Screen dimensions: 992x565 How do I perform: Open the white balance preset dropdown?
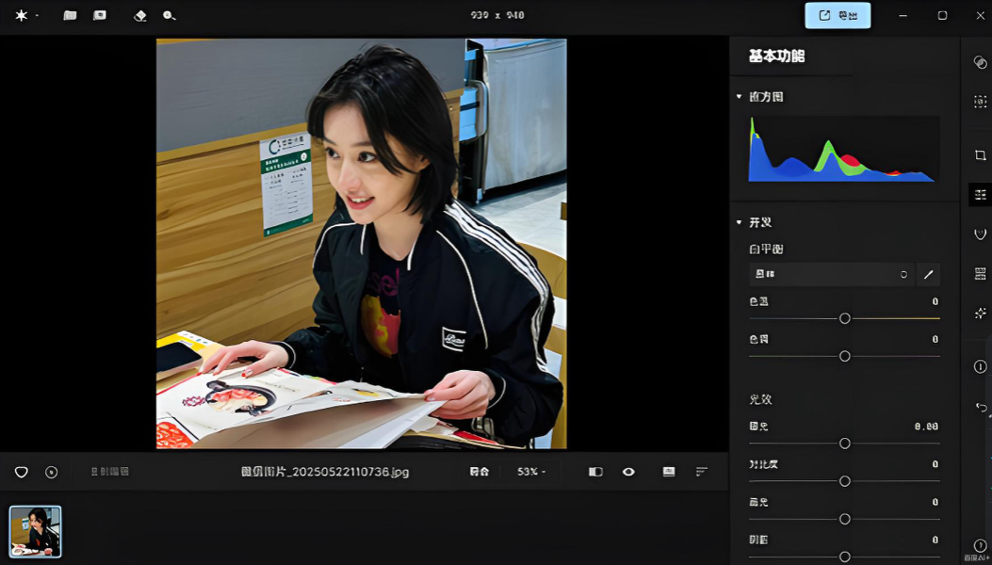(830, 274)
